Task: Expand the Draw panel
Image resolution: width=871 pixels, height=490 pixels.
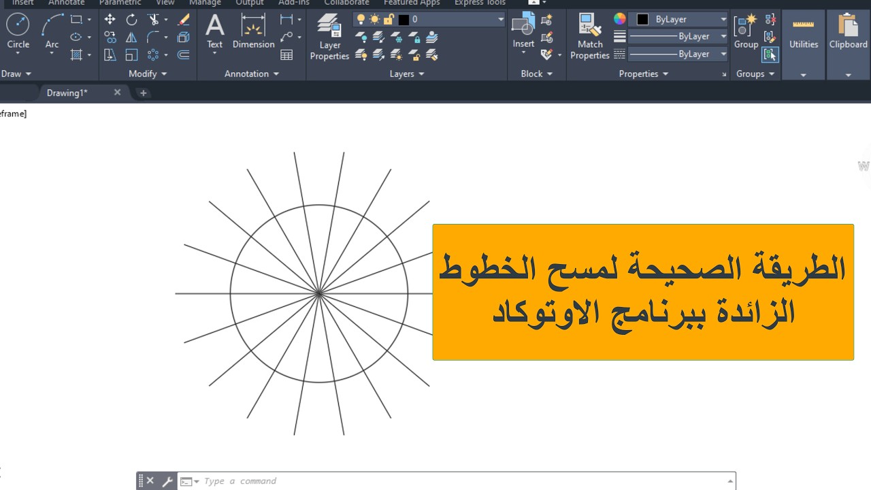Action: coord(16,73)
